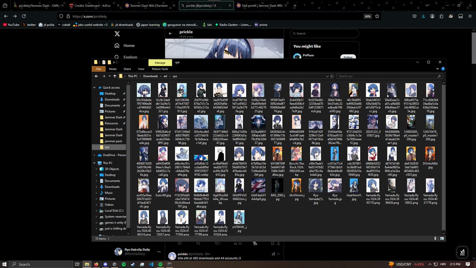Expand Local Disk (C:) node
The width and height of the screenshot is (476, 268).
coord(97,210)
